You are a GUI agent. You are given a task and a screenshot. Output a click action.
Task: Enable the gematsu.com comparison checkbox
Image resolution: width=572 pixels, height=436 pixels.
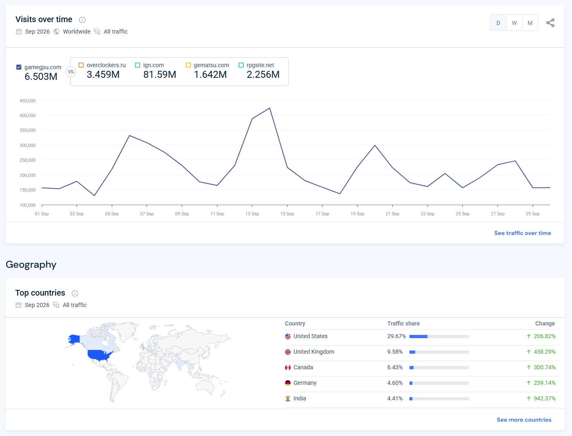188,65
